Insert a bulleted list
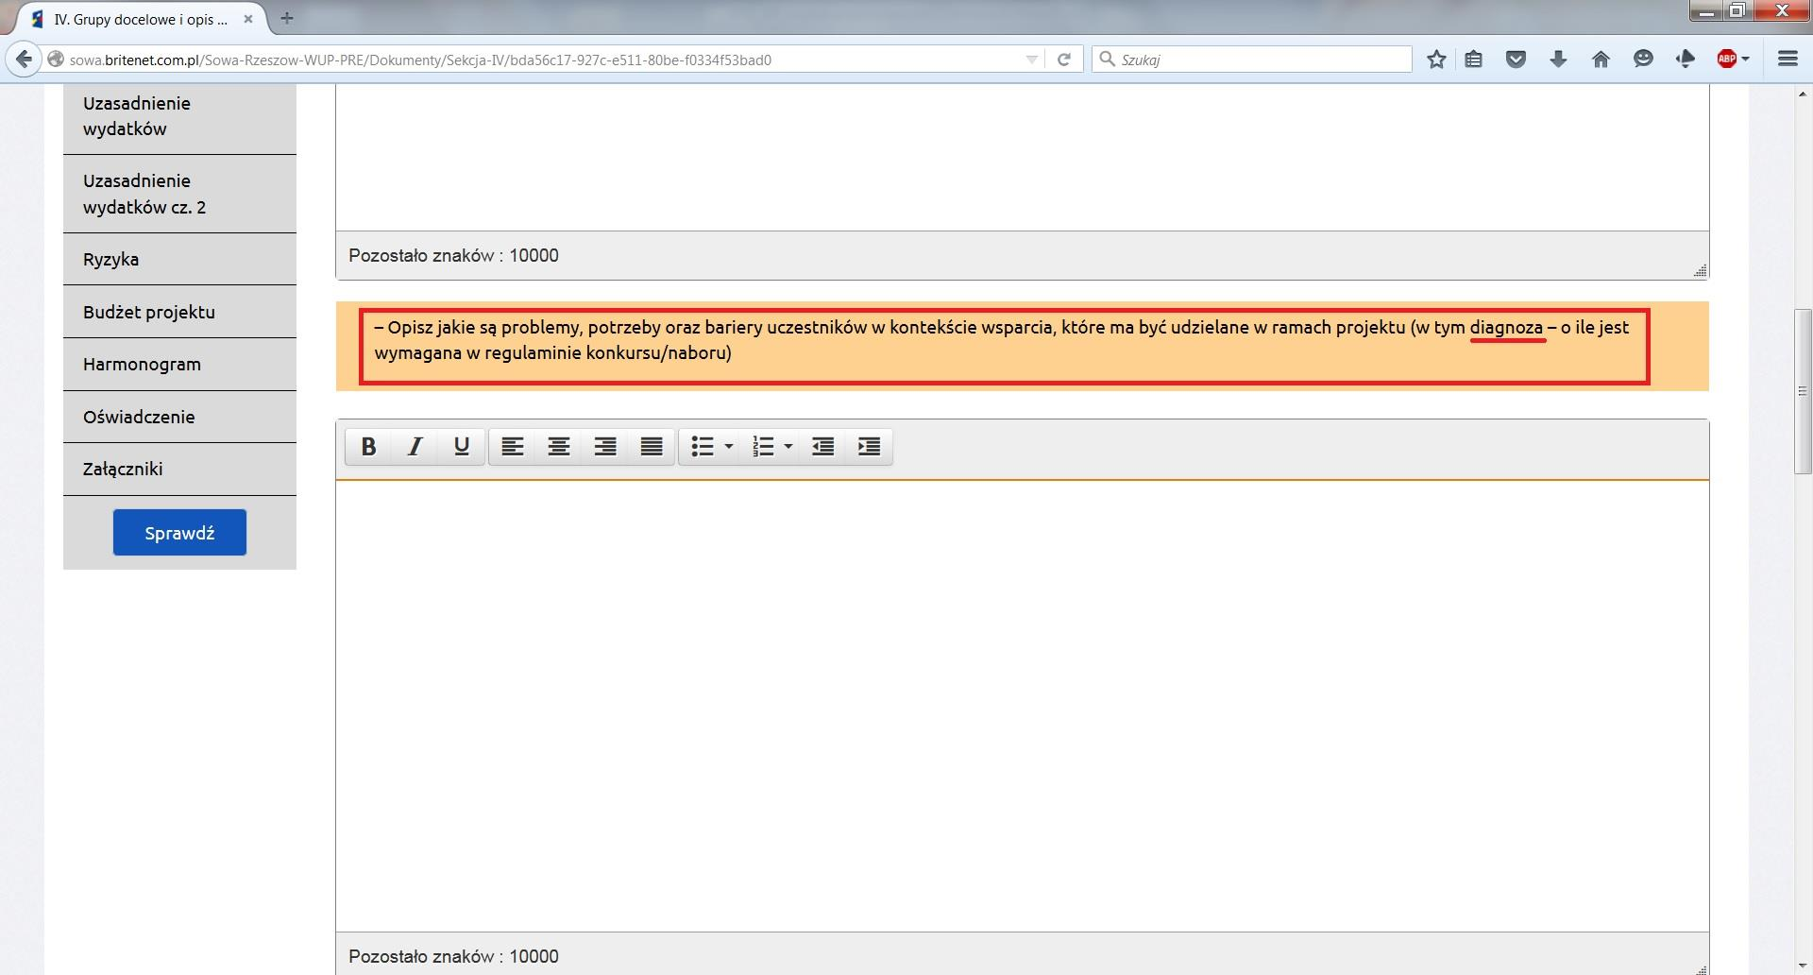1813x975 pixels. click(702, 446)
